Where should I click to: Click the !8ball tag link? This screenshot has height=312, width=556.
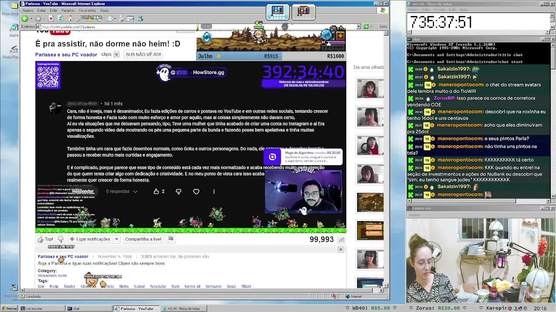(x=246, y=286)
